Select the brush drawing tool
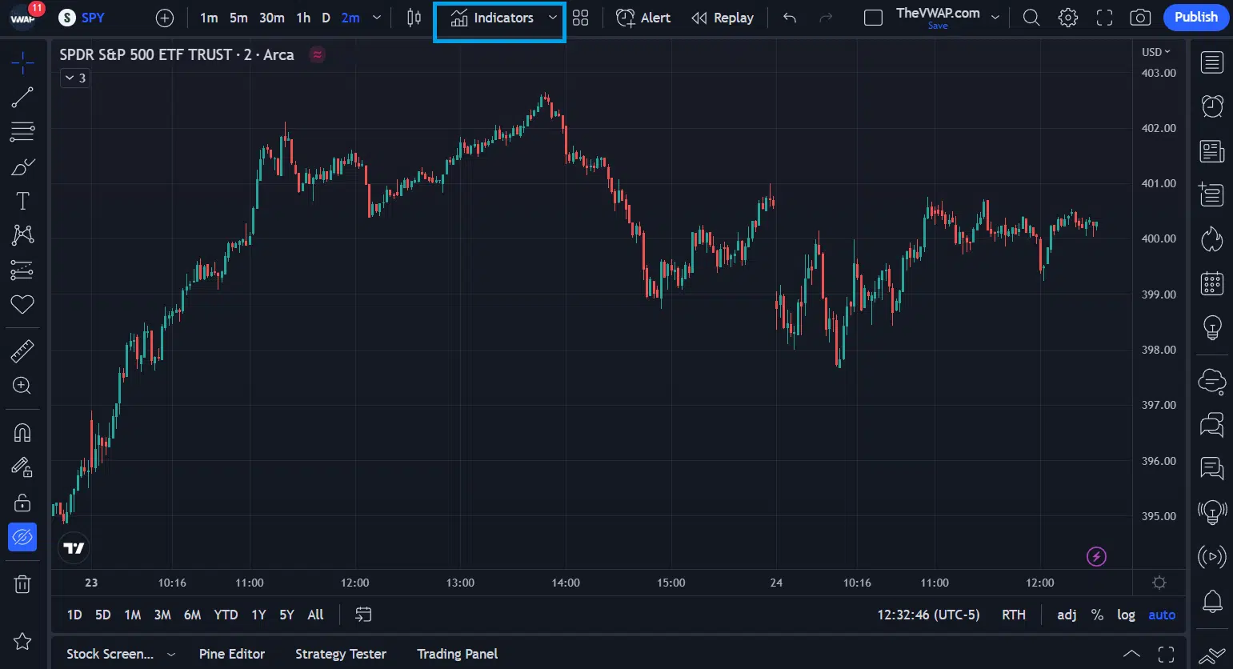The image size is (1233, 669). (x=22, y=166)
